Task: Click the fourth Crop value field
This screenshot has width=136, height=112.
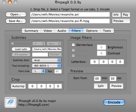Action: point(58,86)
